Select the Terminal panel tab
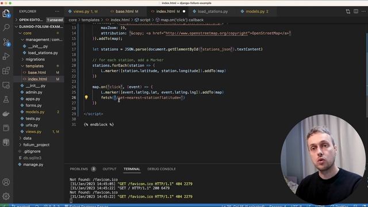 132,169
